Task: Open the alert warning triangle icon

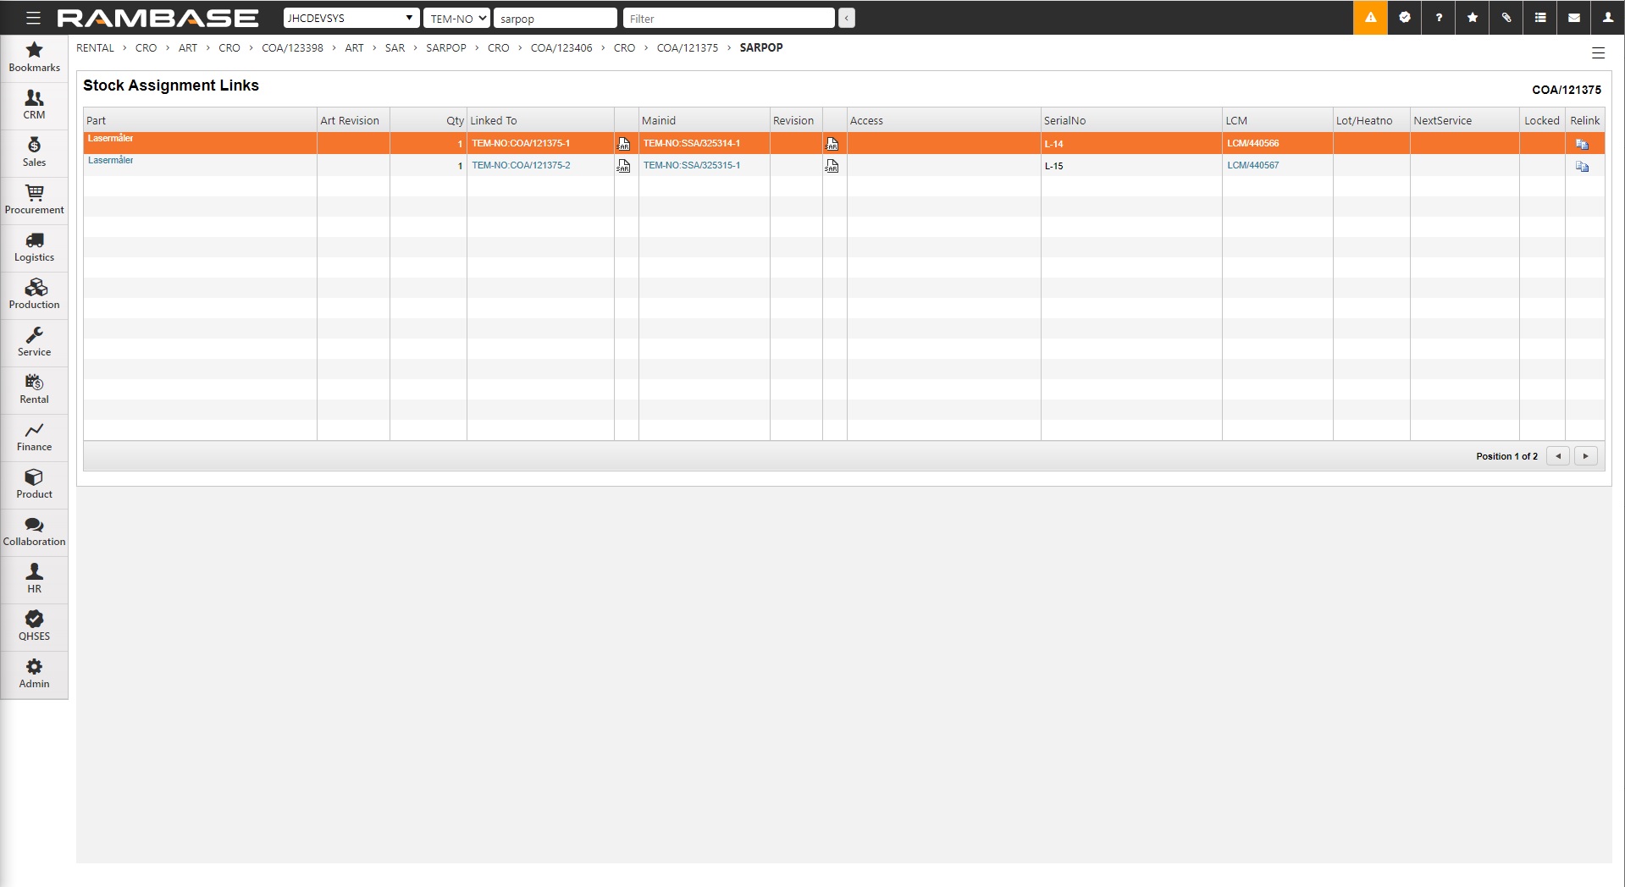Action: [x=1370, y=18]
